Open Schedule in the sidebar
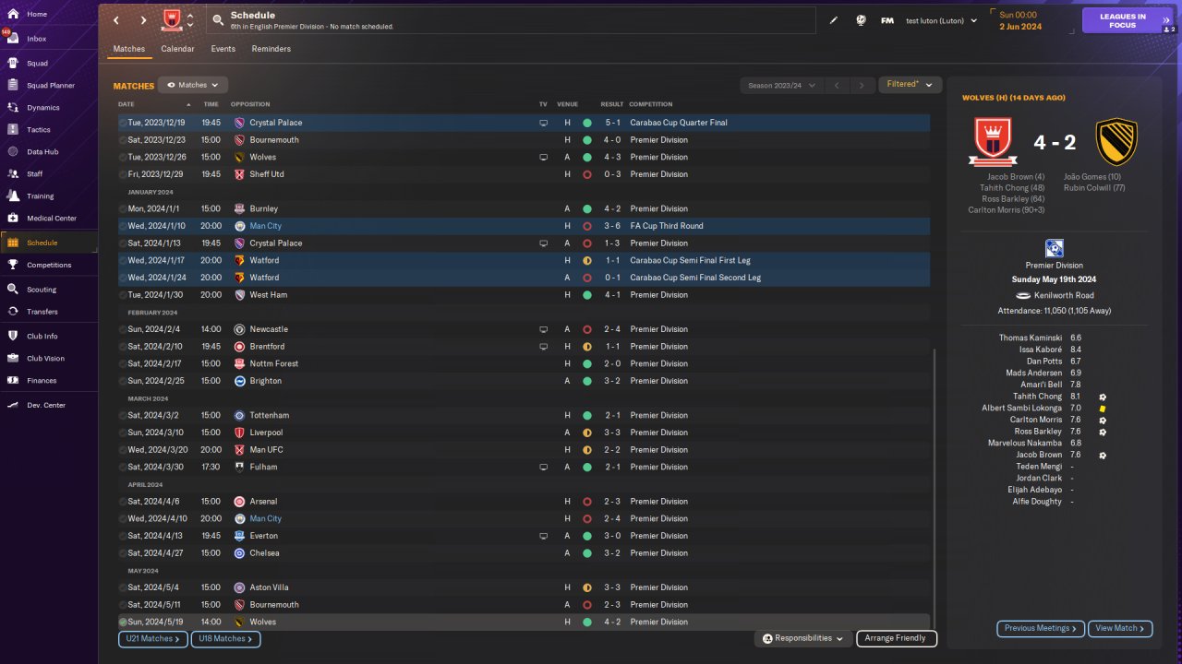The width and height of the screenshot is (1182, 664). (x=48, y=243)
